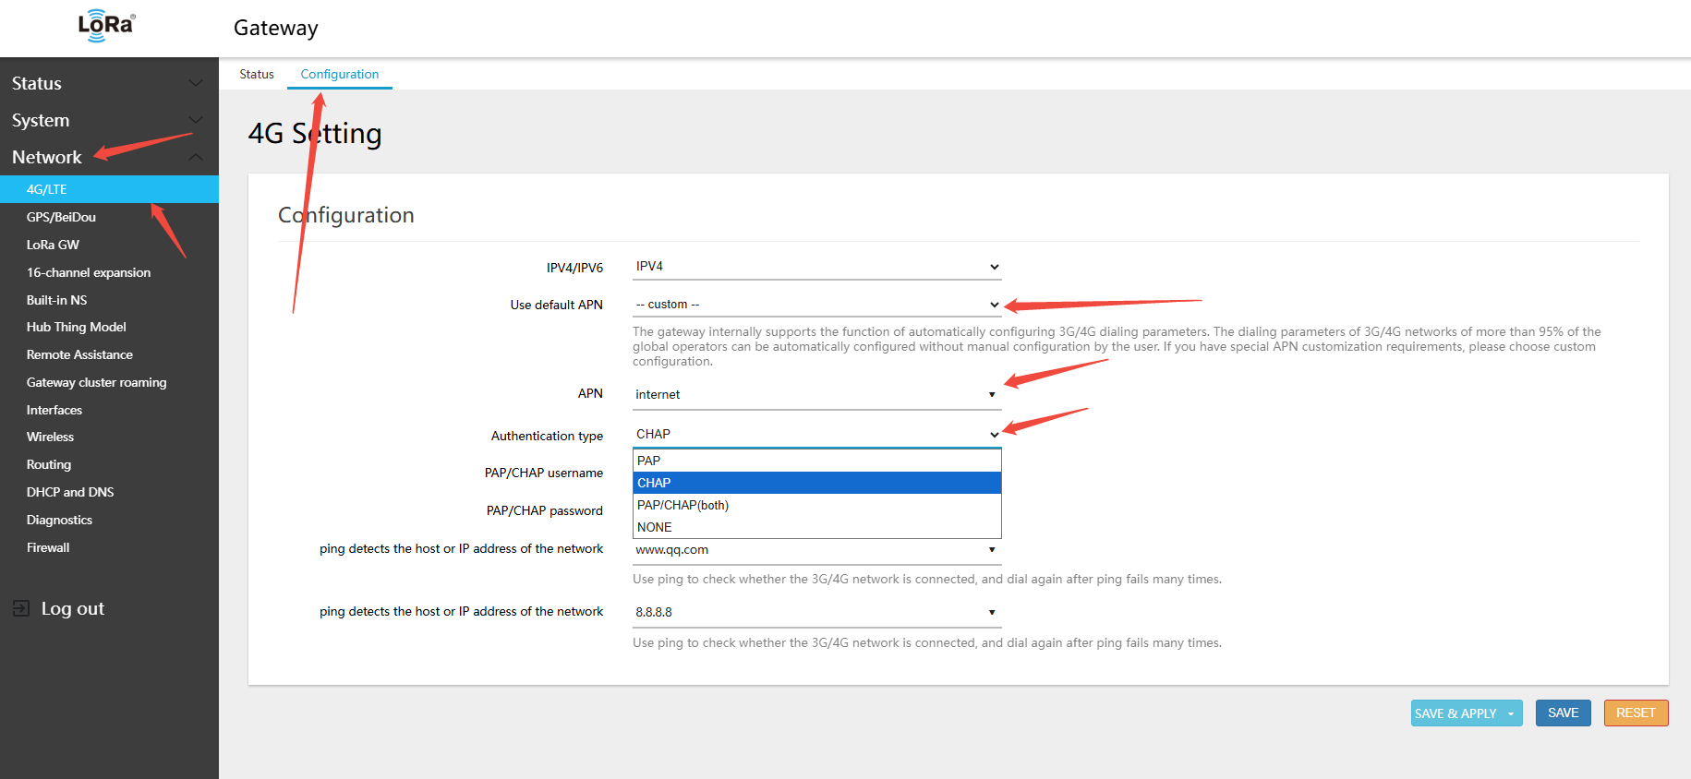The image size is (1691, 779).
Task: Go to the Firewall sidebar page
Action: 48,547
